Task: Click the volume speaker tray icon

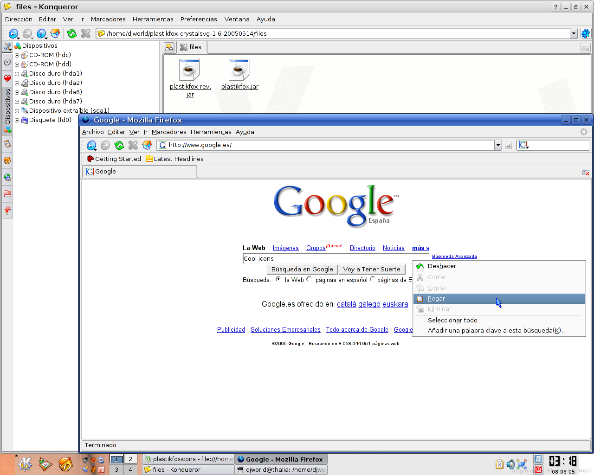Action: (x=510, y=464)
